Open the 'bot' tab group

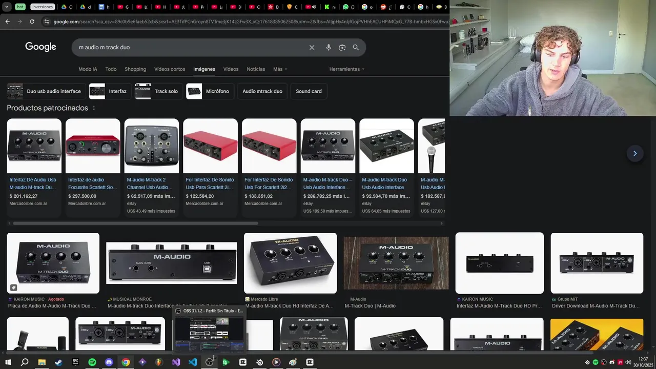(x=20, y=7)
